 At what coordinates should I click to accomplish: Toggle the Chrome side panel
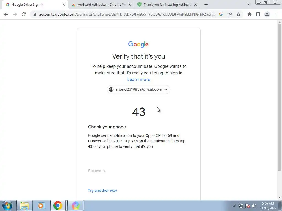258,14
